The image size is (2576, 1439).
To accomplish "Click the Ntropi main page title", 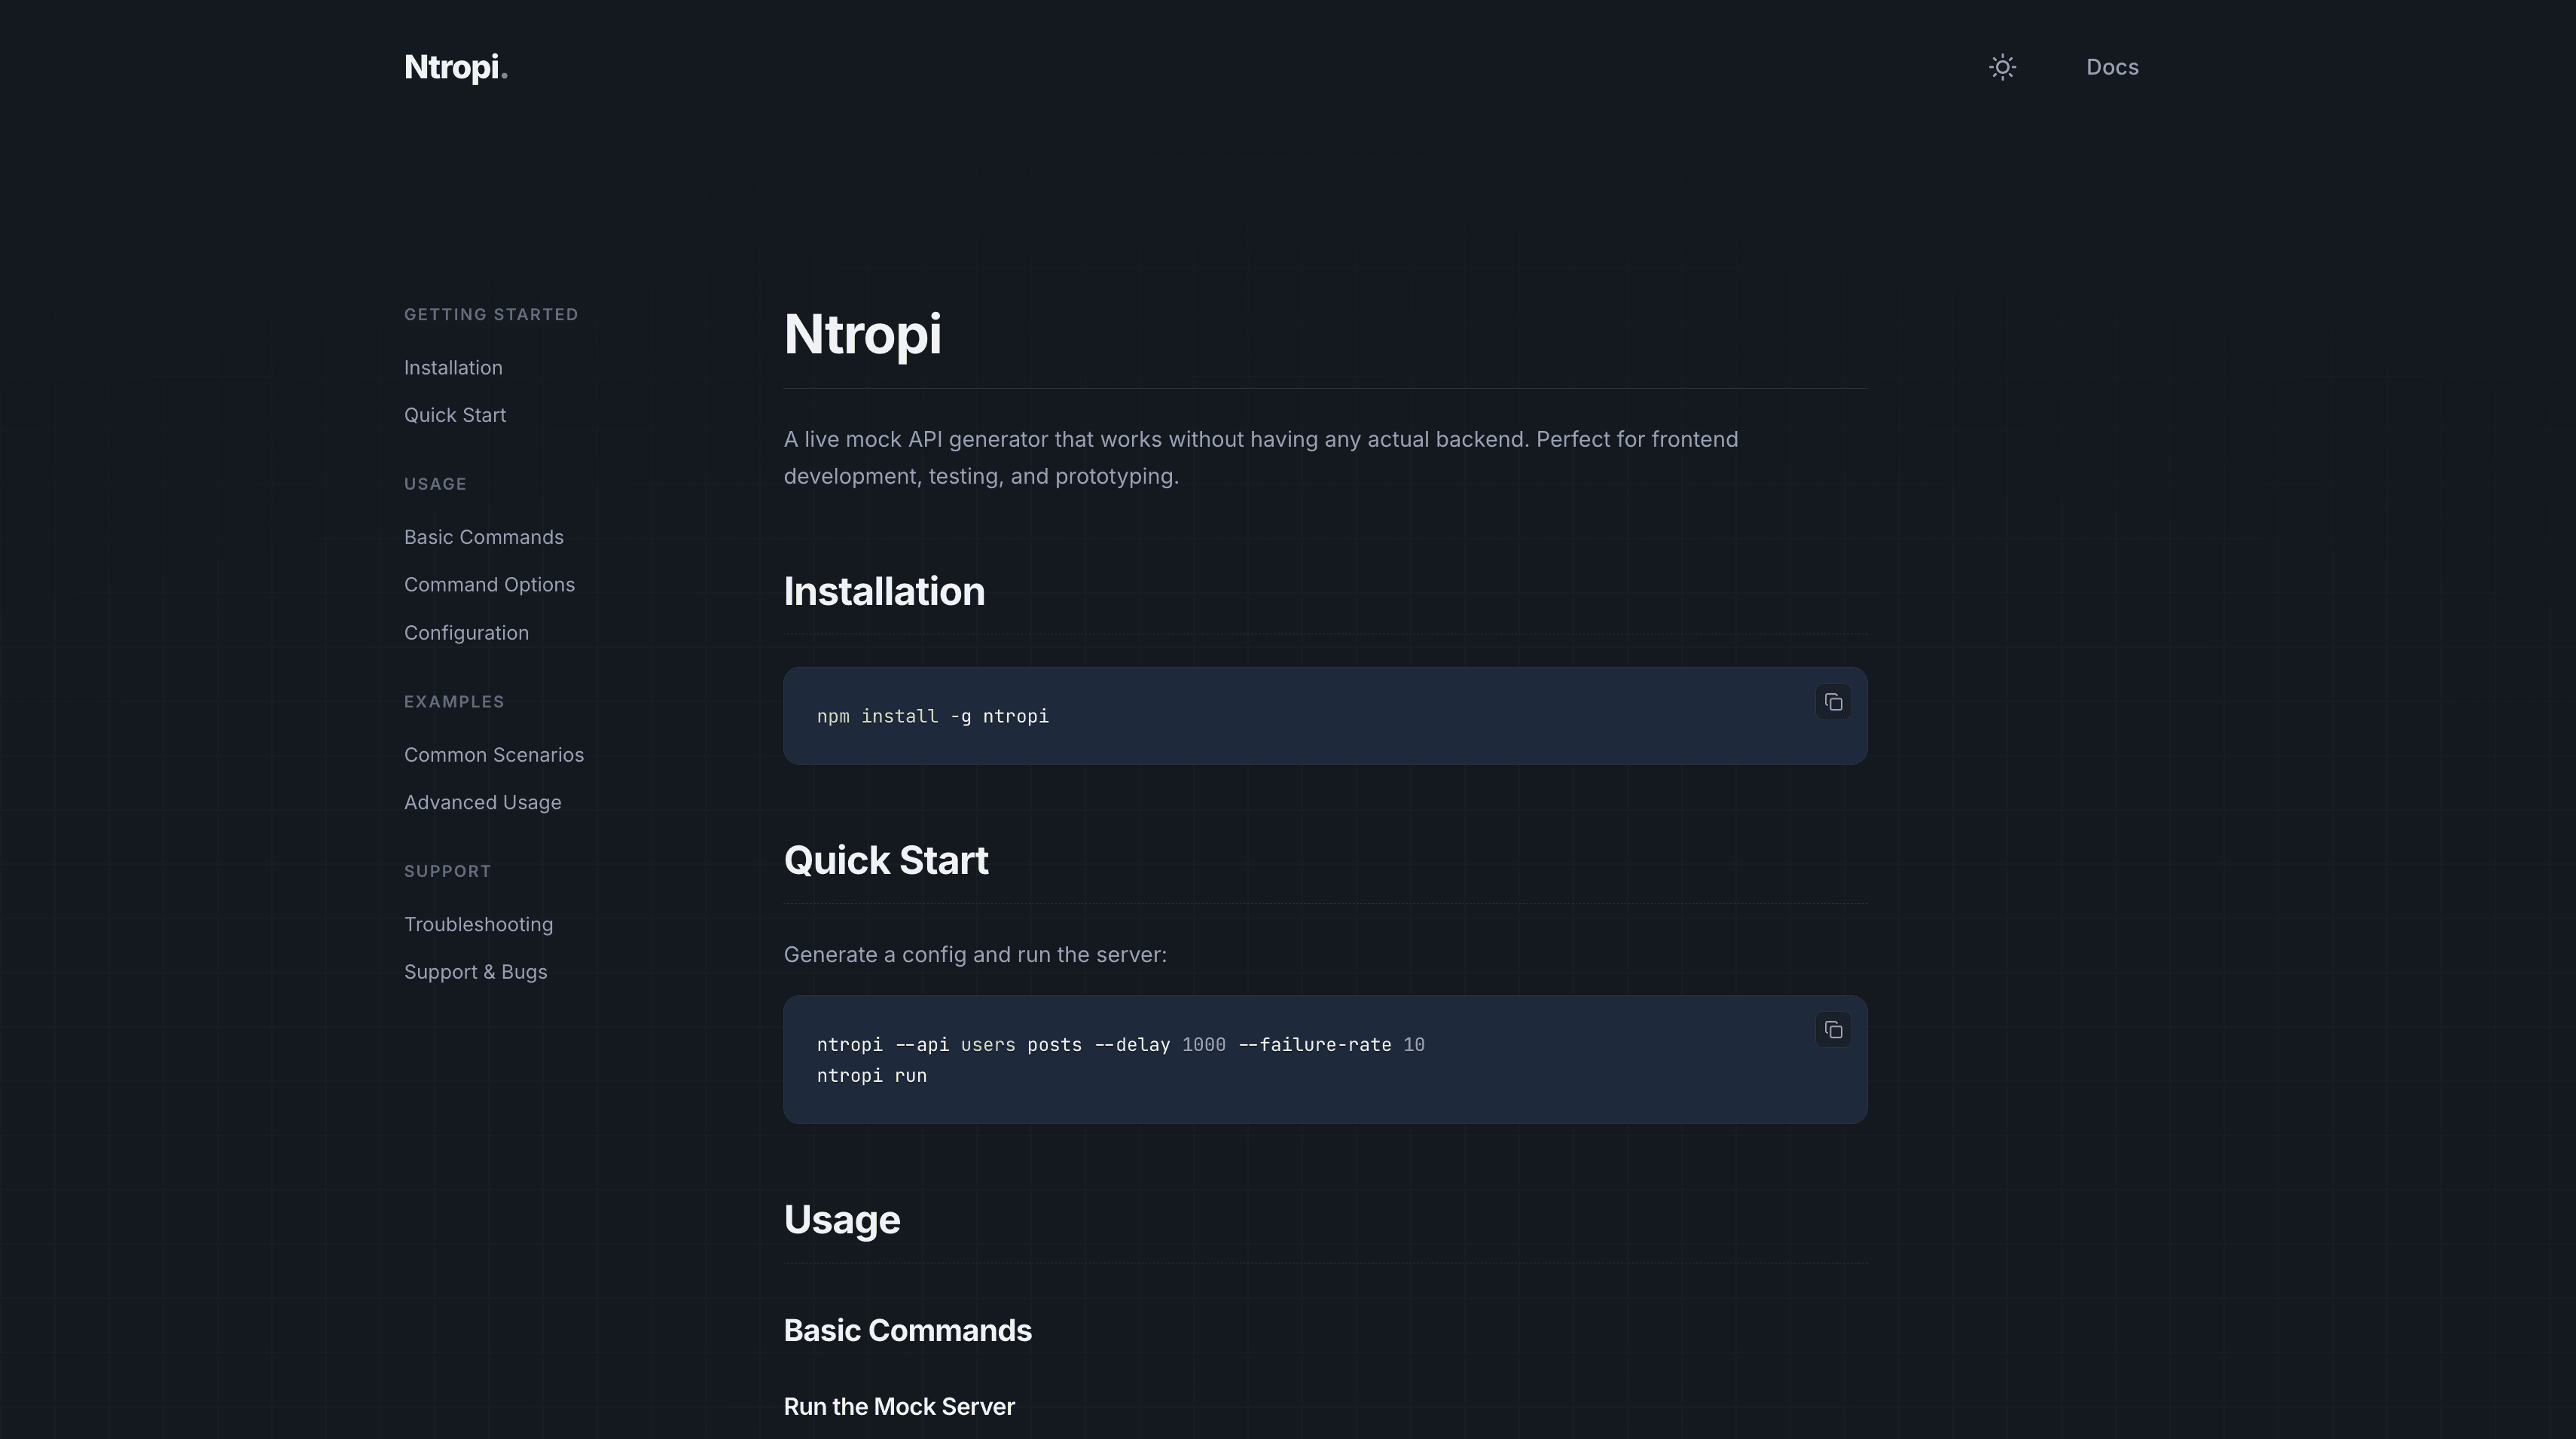I will 863,334.
